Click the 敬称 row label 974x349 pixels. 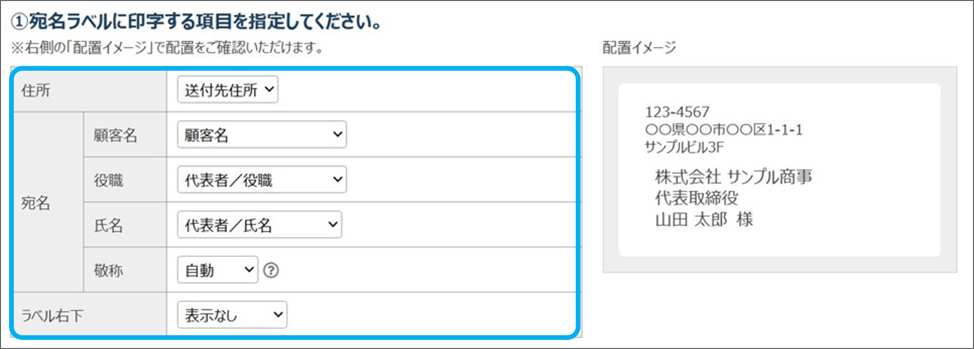click(109, 270)
